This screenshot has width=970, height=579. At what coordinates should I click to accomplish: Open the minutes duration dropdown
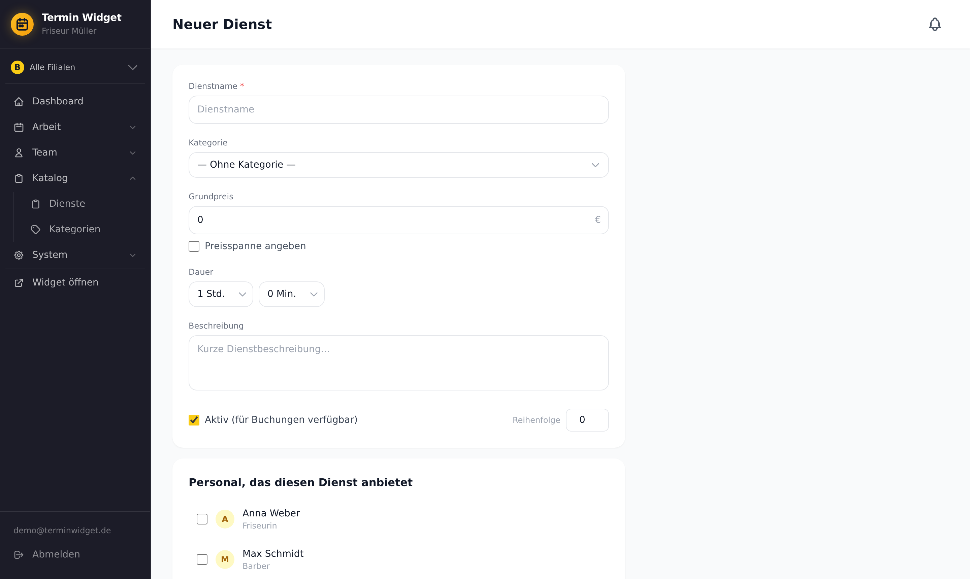click(x=292, y=294)
